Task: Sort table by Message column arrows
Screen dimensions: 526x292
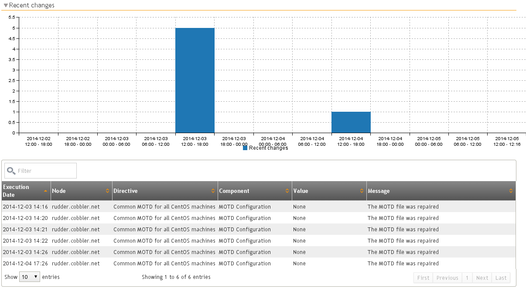Action: point(511,191)
